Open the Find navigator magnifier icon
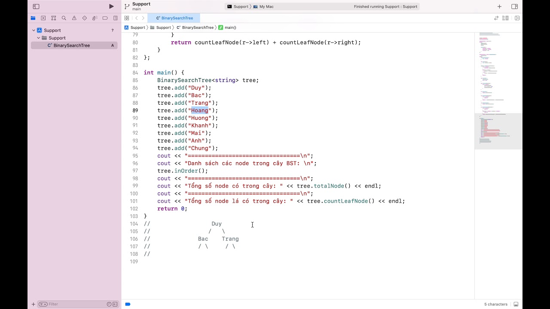The width and height of the screenshot is (550, 309). [64, 18]
